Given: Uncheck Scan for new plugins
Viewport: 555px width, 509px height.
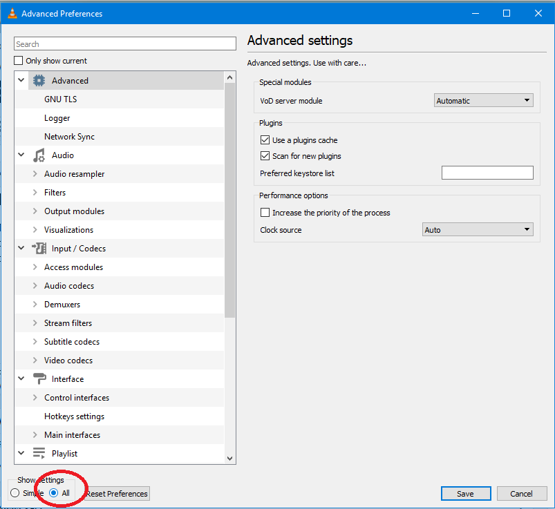Looking at the screenshot, I should click(x=265, y=156).
